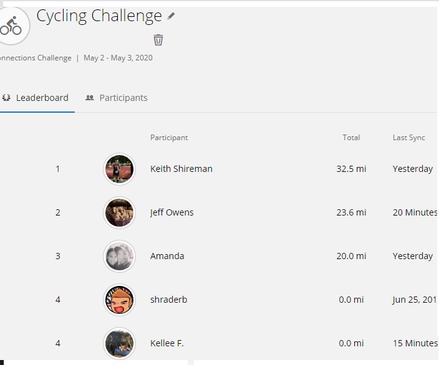This screenshot has width=439, height=365.
Task: Click the trash can delete icon
Action: tap(158, 40)
